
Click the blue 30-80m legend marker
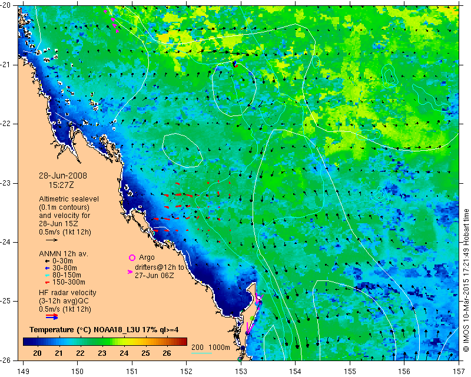click(x=47, y=268)
